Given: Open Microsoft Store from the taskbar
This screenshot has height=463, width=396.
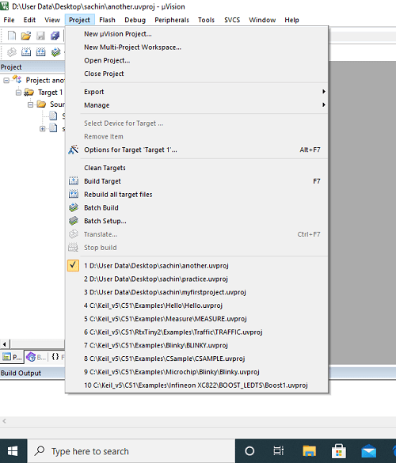Looking at the screenshot, I should pos(339,451).
